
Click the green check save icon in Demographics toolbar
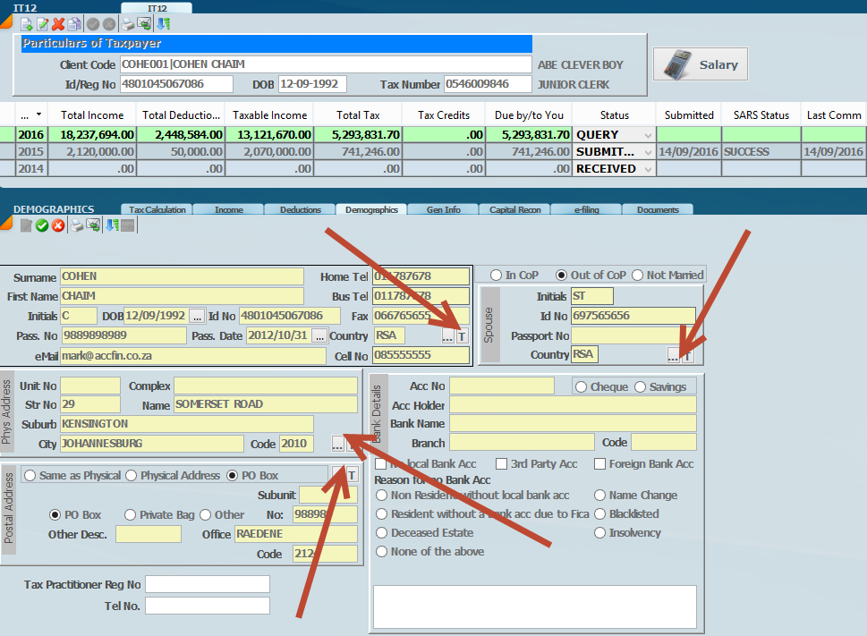coord(41,225)
